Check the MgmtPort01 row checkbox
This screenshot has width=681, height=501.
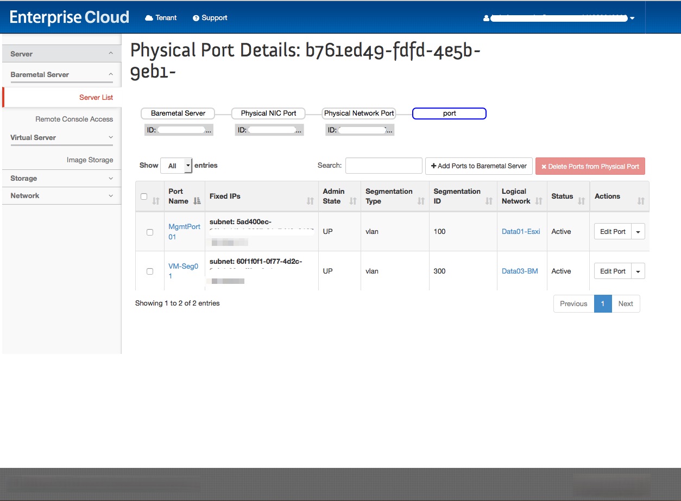point(150,232)
